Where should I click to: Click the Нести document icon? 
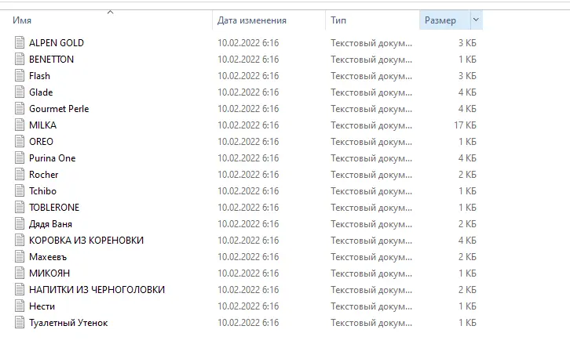pyautogui.click(x=20, y=306)
